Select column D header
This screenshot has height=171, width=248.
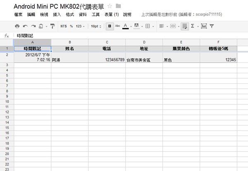(144, 42)
